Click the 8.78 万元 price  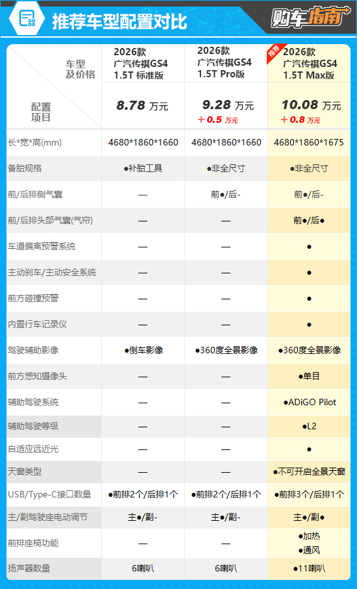142,106
